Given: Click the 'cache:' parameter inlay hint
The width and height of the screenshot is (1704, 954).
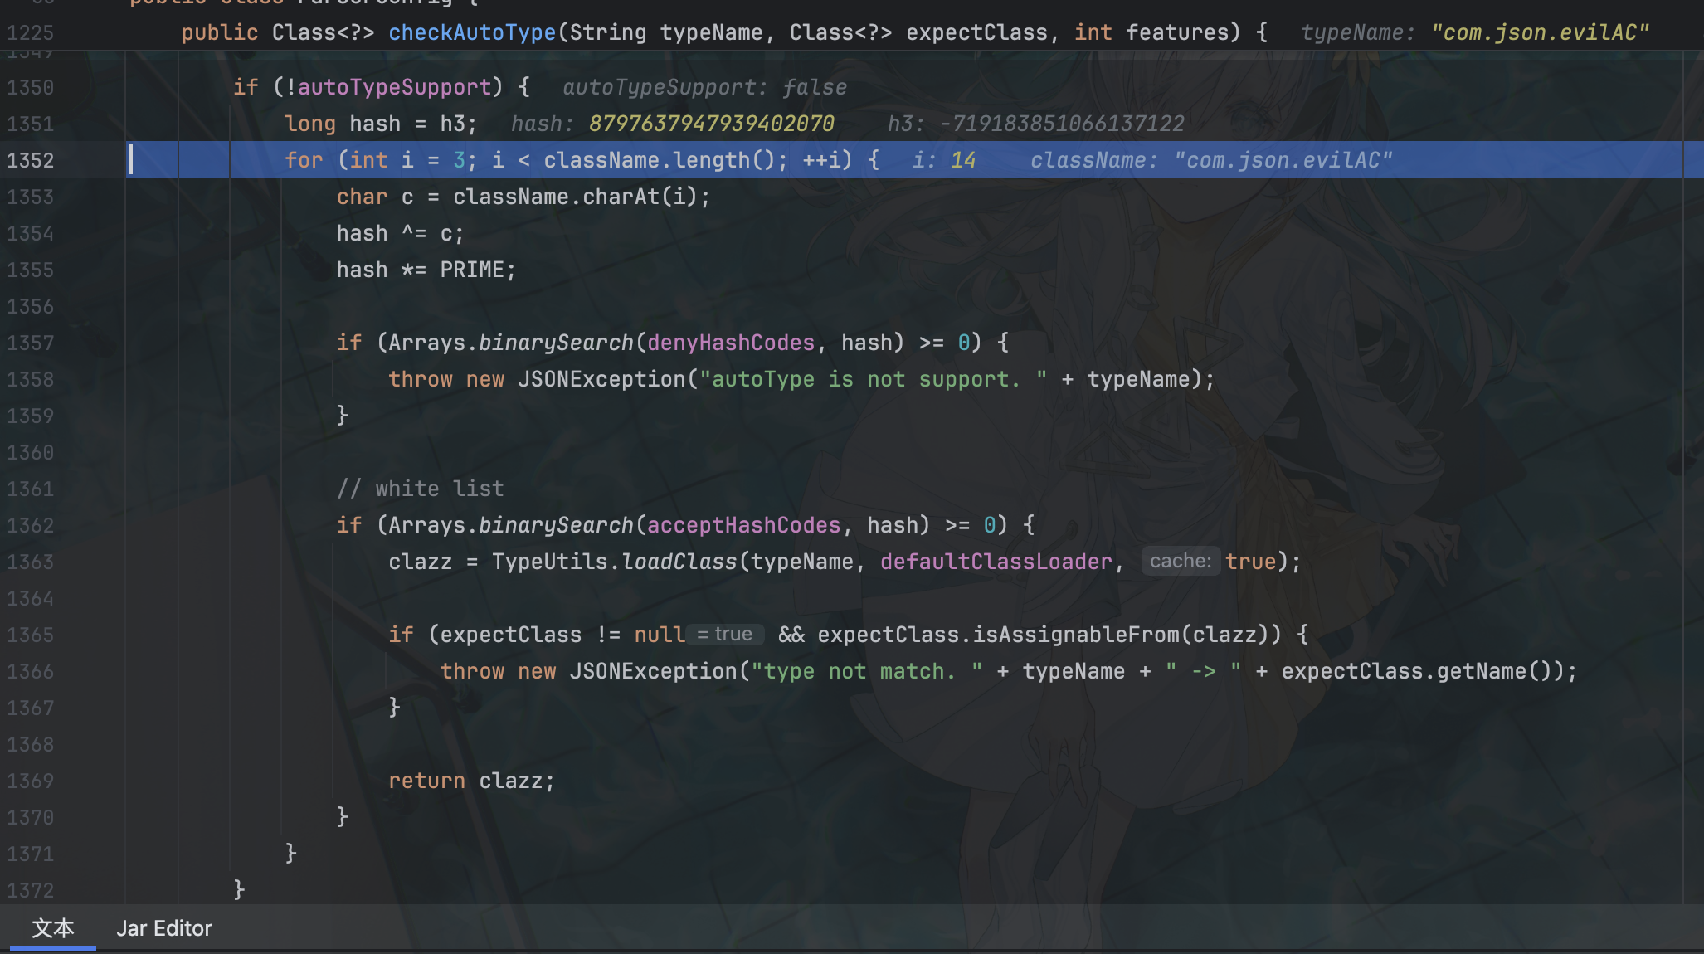Looking at the screenshot, I should (x=1180, y=562).
